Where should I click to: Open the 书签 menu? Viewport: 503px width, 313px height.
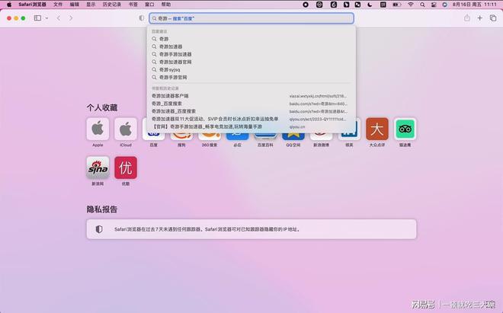pos(133,5)
